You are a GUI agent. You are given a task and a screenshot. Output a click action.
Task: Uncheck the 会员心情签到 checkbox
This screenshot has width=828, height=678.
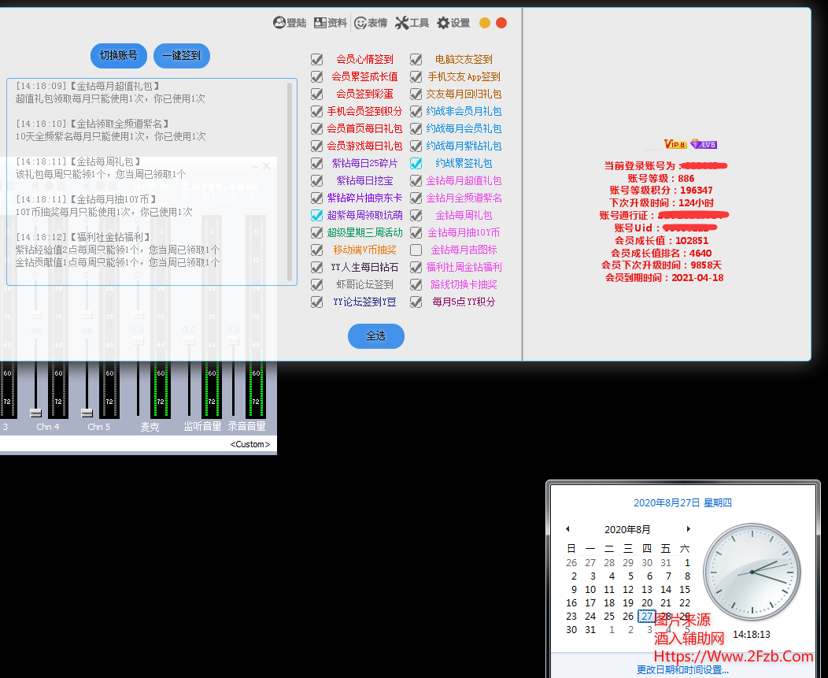pos(317,59)
